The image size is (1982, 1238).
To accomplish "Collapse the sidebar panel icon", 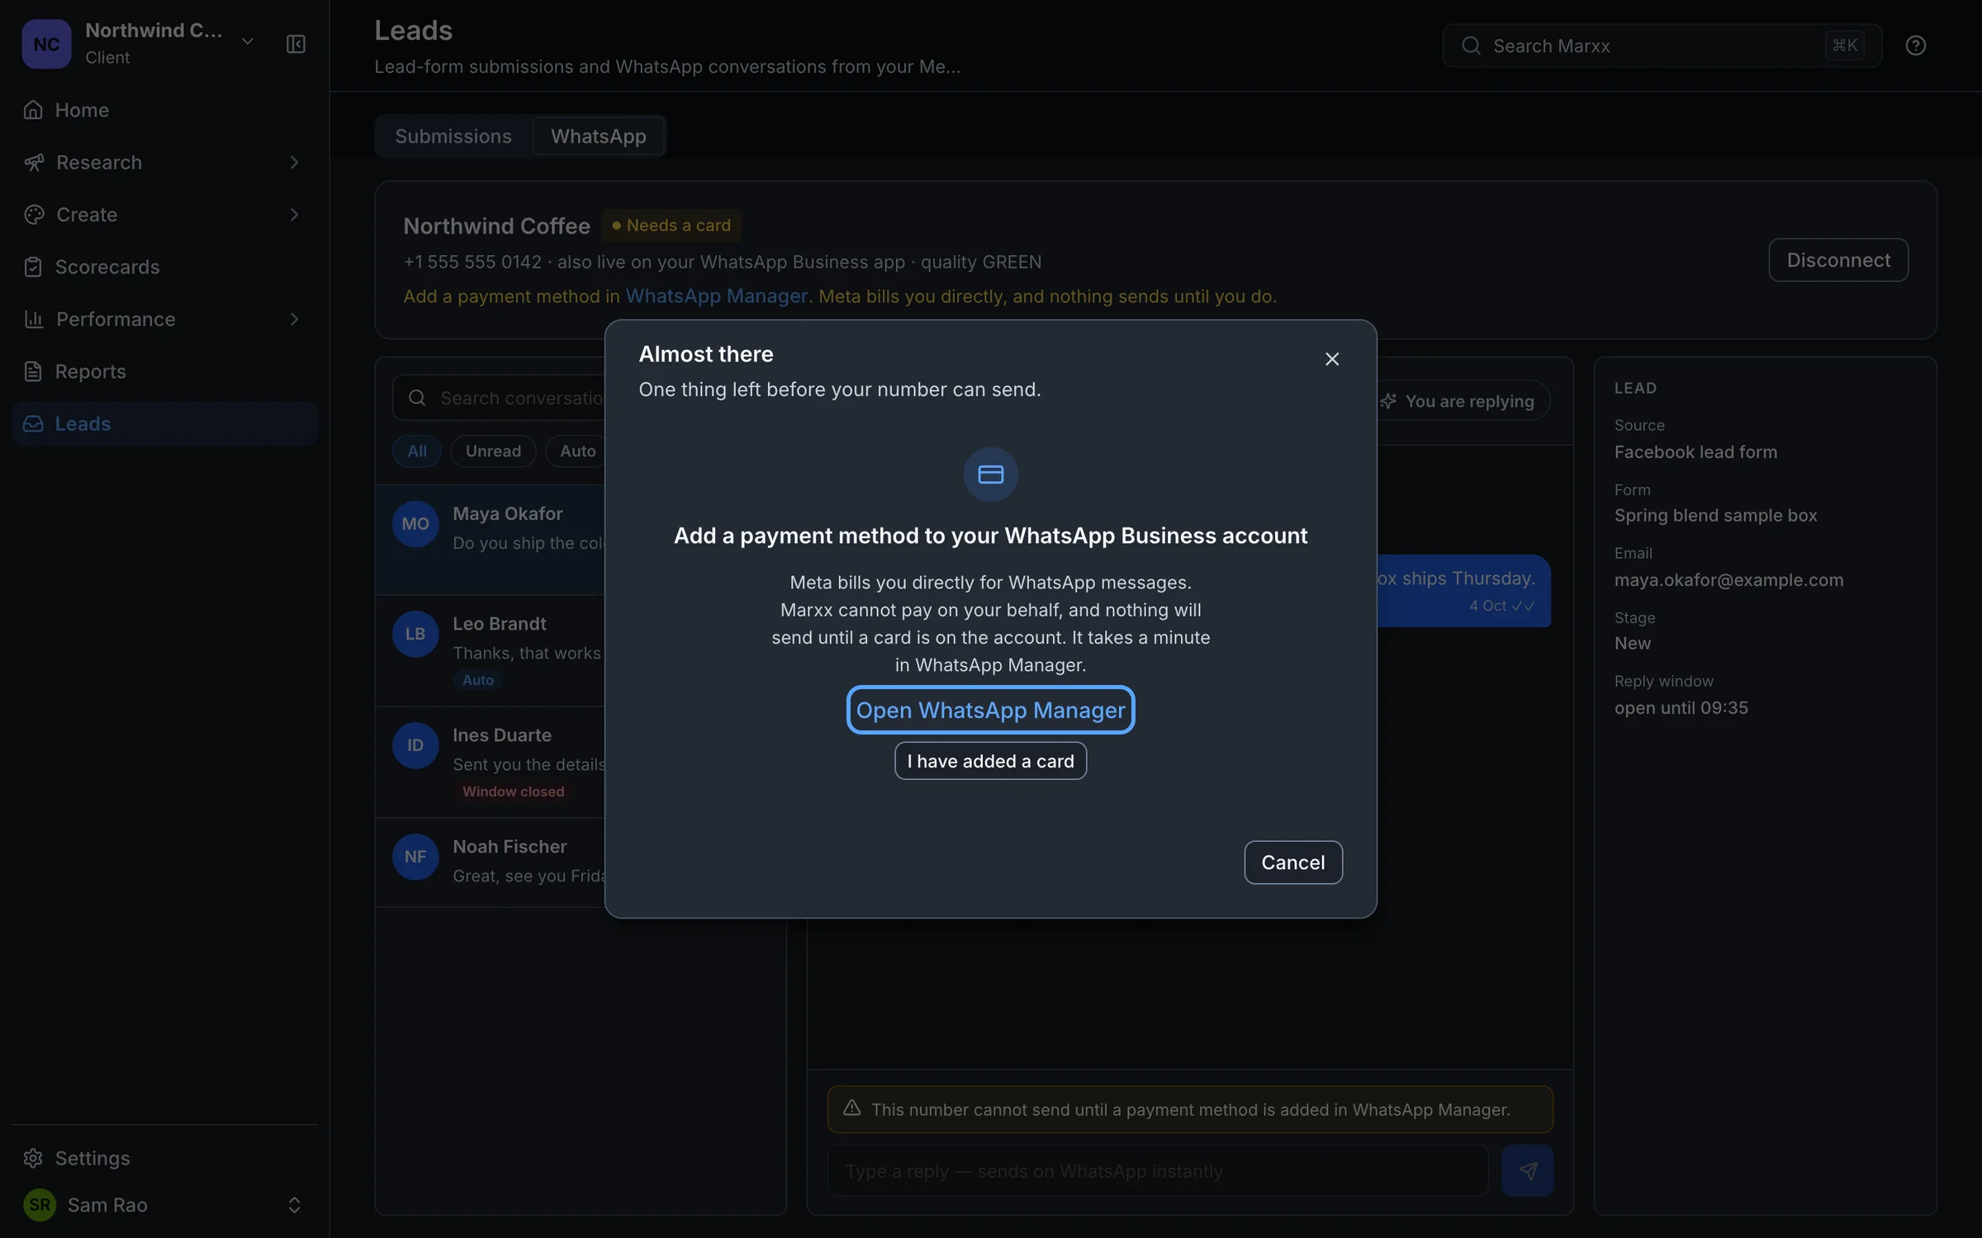I will tap(296, 44).
